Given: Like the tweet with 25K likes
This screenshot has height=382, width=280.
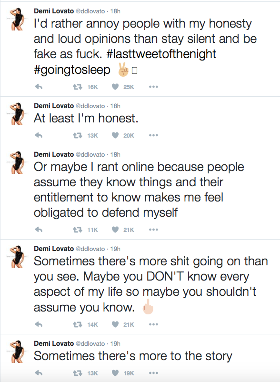Looking at the screenshot, I should pyautogui.click(x=115, y=87).
